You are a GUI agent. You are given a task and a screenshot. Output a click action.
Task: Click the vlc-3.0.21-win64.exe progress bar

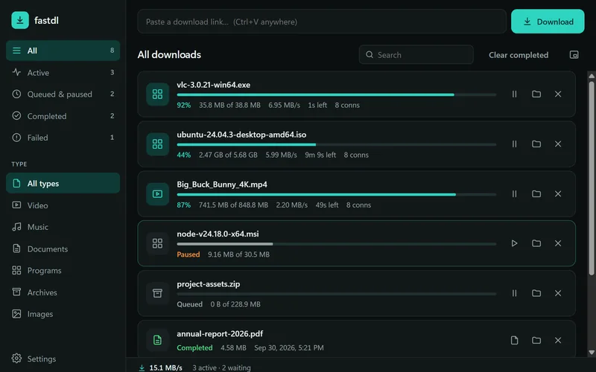pyautogui.click(x=337, y=95)
